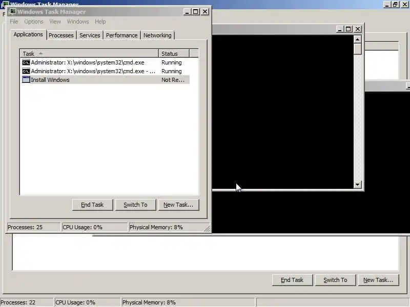Click New Task in front Task Manager
Screen dimensions: 410x307
pyautogui.click(x=178, y=205)
